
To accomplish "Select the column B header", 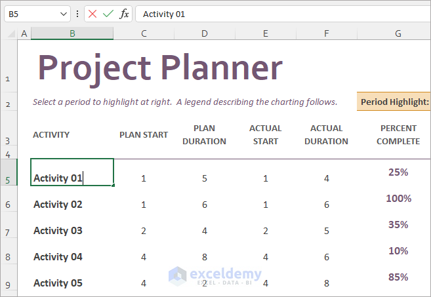I will (x=72, y=33).
